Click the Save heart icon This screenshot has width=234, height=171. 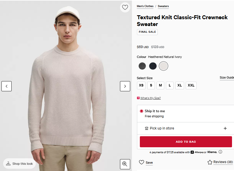coord(142,162)
